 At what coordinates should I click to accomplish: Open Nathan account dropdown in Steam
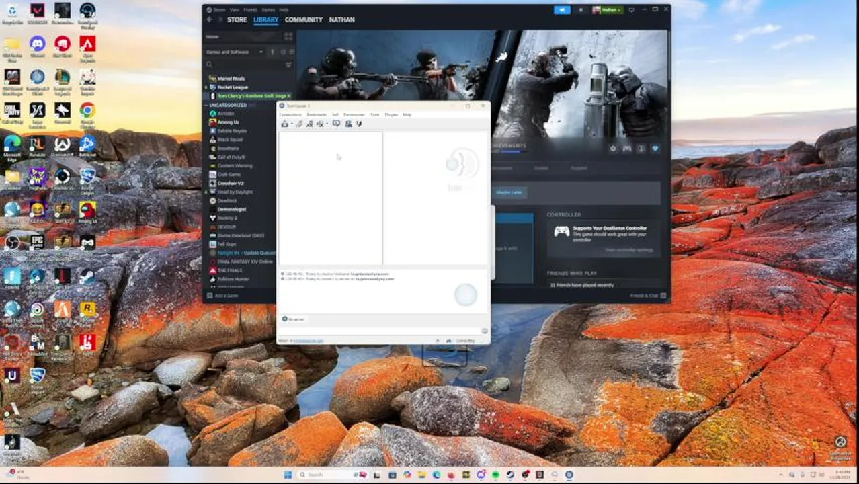[608, 10]
